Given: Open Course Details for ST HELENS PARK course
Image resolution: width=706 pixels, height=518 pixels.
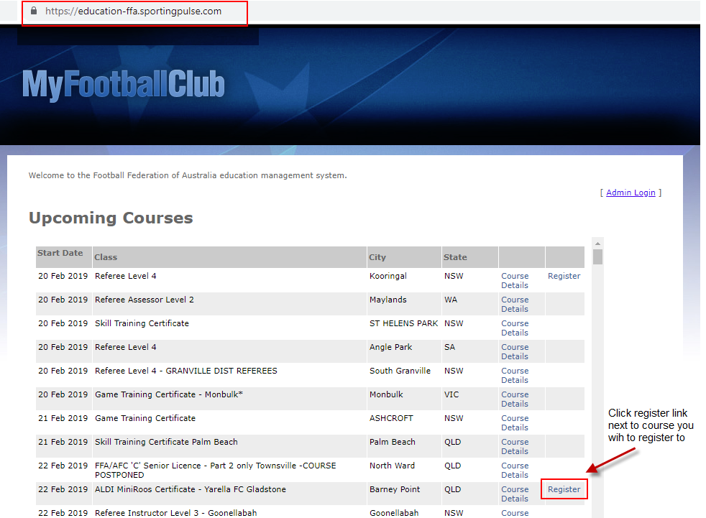Looking at the screenshot, I should coord(515,328).
